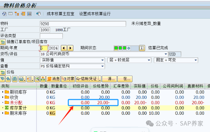Click the announcement horn icon in the top toolbar
Viewport: 210px width, 132px height.
click(x=38, y=14)
